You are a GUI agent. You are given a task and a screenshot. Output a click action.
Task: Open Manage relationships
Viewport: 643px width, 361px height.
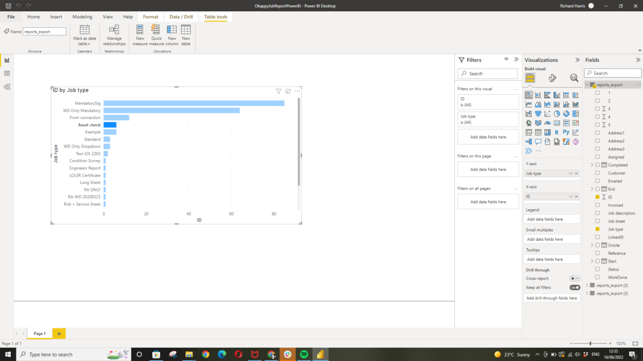click(114, 36)
